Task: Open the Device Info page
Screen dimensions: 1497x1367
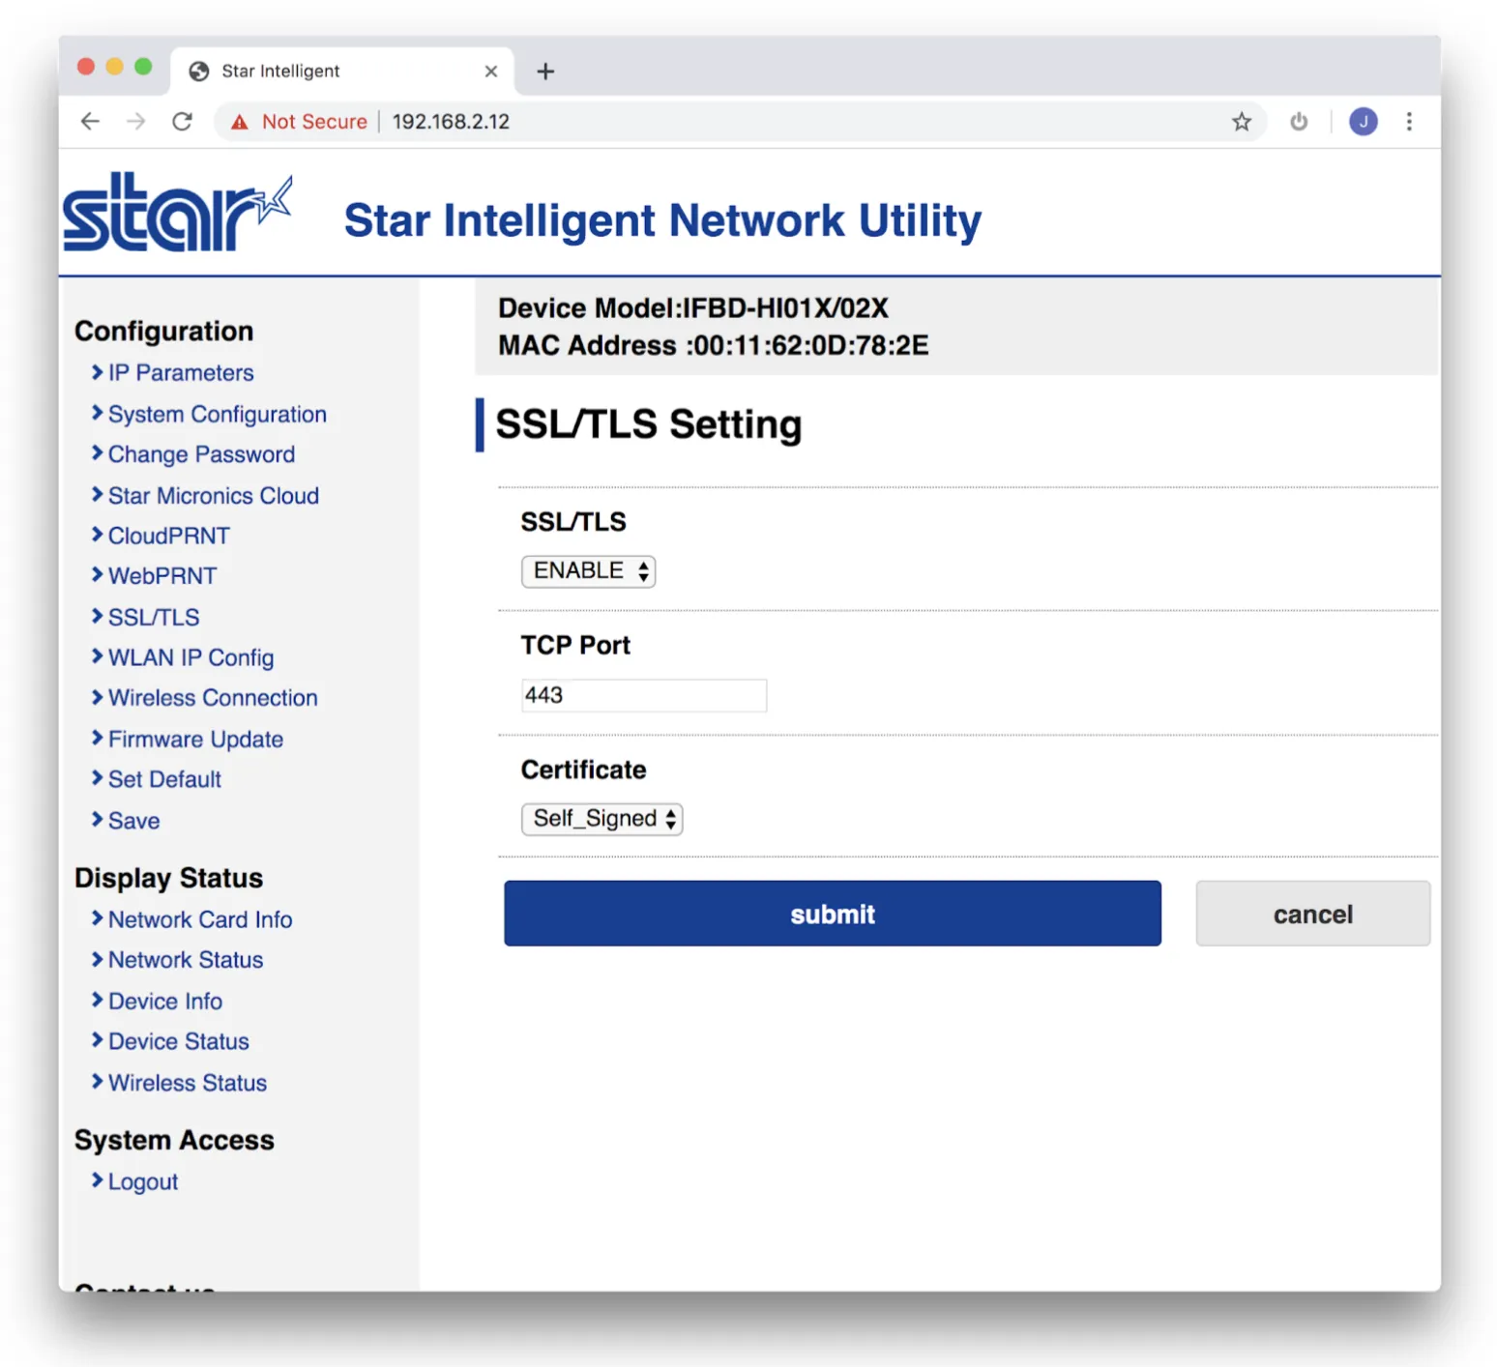Action: point(165,1002)
